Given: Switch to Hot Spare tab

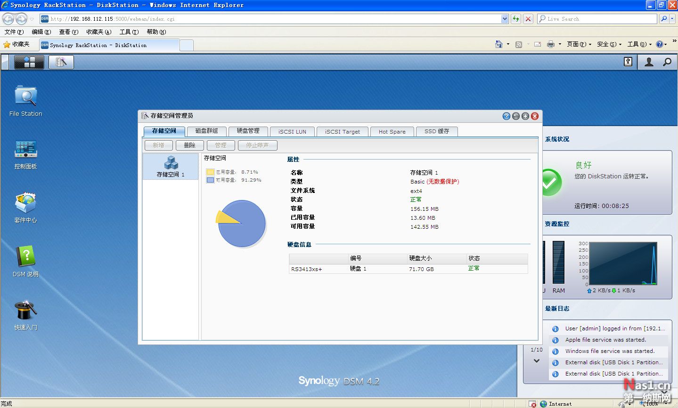Looking at the screenshot, I should [392, 132].
